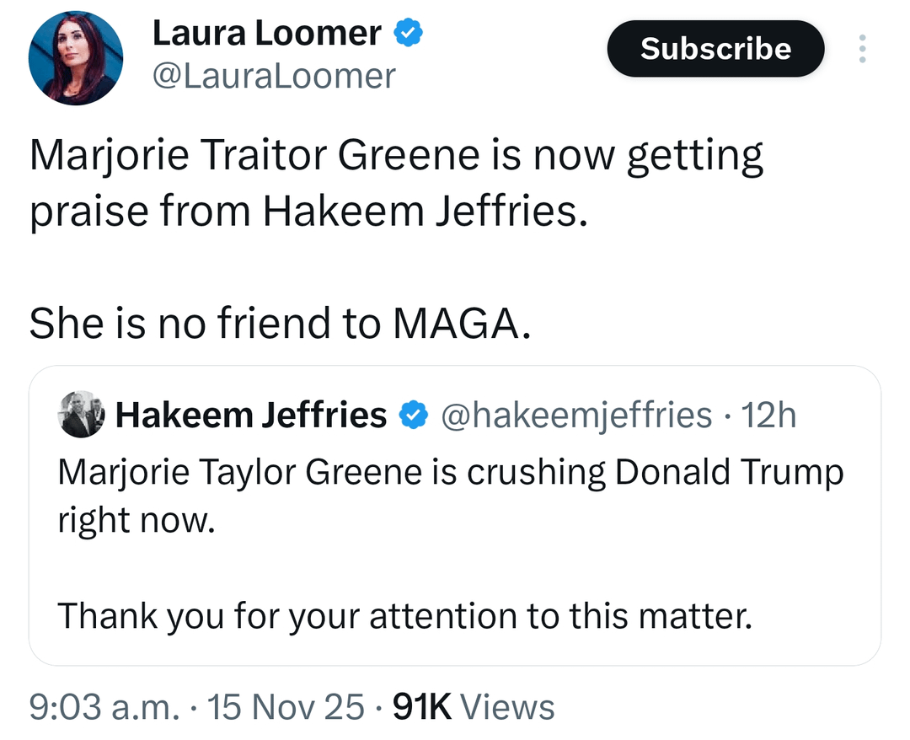Screen dimensions: 910x740
Task: Open Laura Loomer's profile picture
Action: (x=76, y=58)
